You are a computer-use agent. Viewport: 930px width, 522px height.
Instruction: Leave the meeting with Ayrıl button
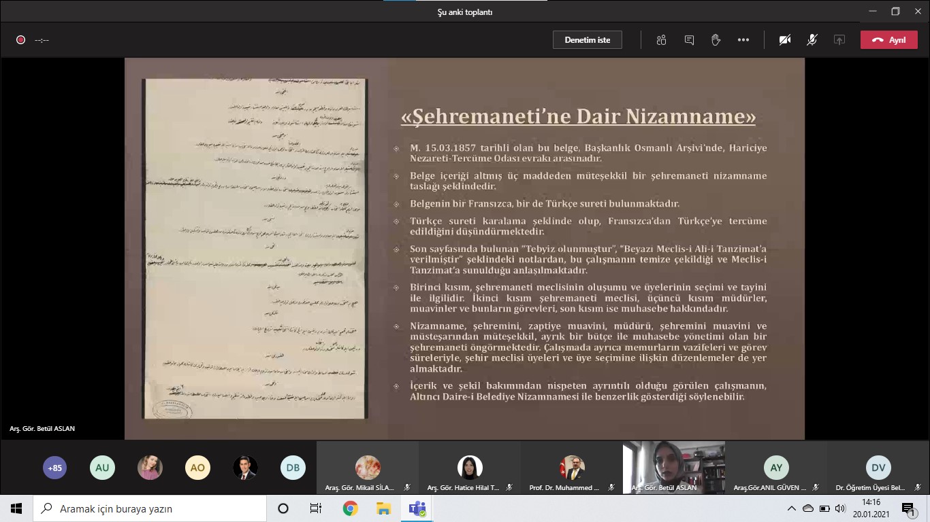click(888, 40)
